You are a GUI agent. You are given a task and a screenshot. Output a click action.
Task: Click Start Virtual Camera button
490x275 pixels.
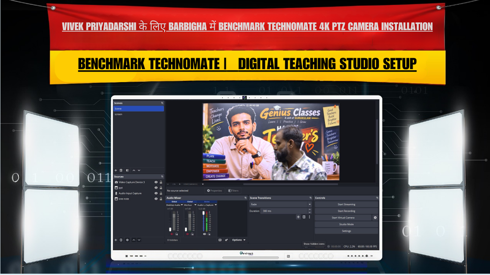click(343, 218)
